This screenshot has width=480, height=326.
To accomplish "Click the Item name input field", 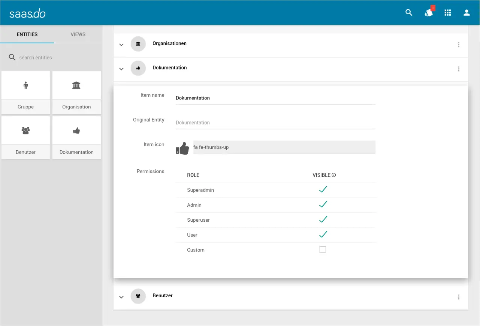I will (275, 98).
